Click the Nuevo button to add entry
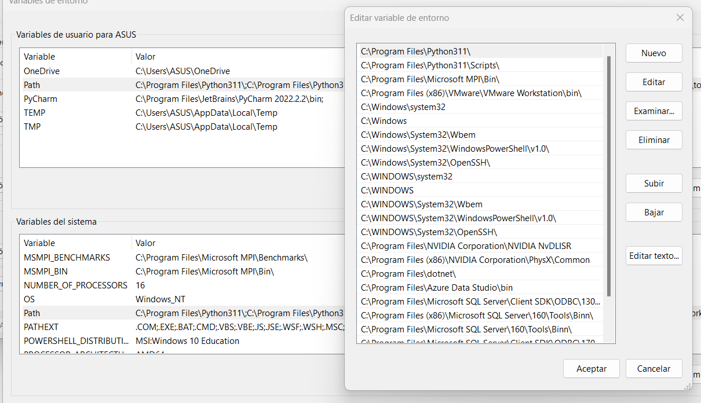The image size is (701, 403). [x=653, y=53]
